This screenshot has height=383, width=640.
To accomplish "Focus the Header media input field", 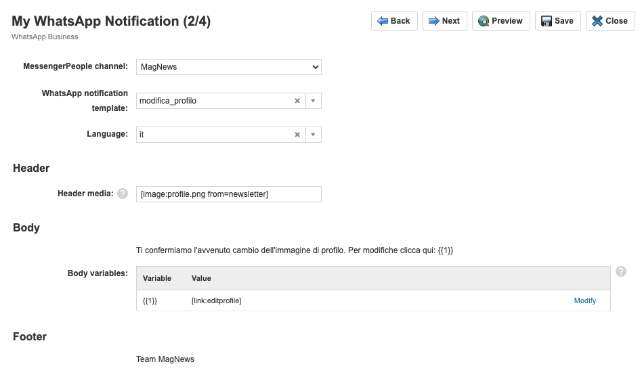I will (228, 194).
